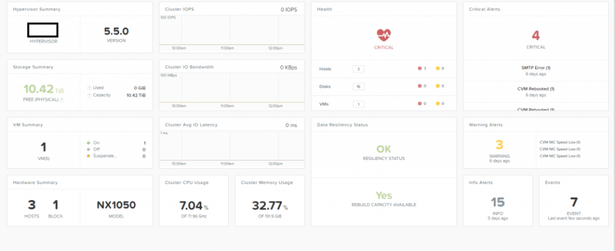Click the Warning Alerts panel title

[485, 125]
